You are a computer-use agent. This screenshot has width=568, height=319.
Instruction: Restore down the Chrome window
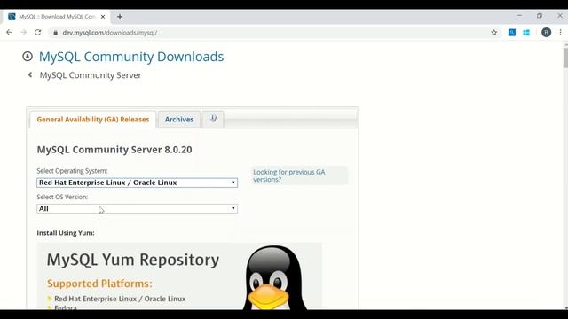(x=540, y=16)
